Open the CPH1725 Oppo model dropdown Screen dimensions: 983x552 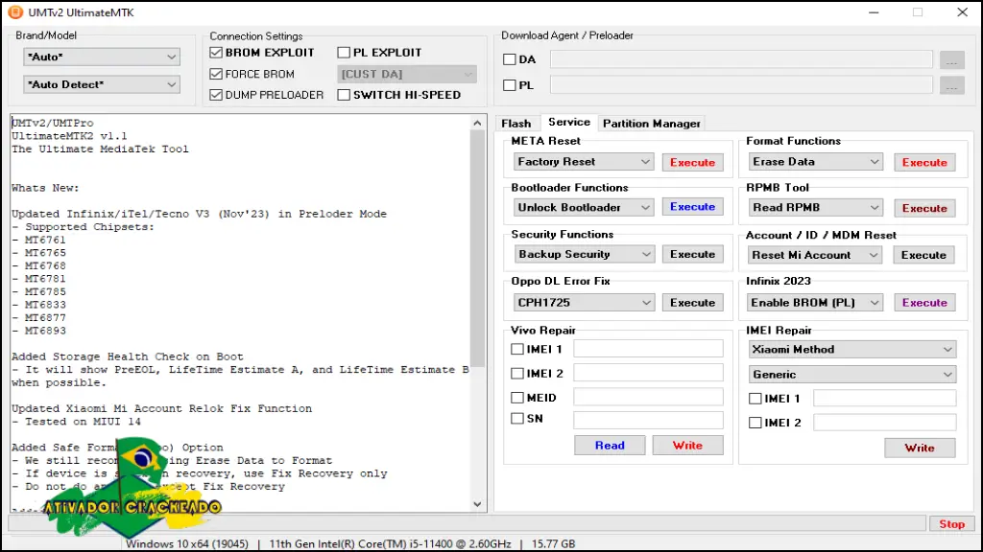pyautogui.click(x=584, y=302)
